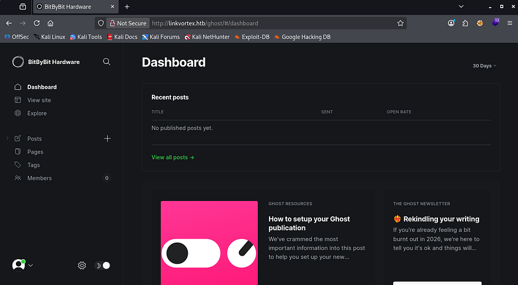
Task: Bookmark this page with the star icon
Action: click(400, 24)
